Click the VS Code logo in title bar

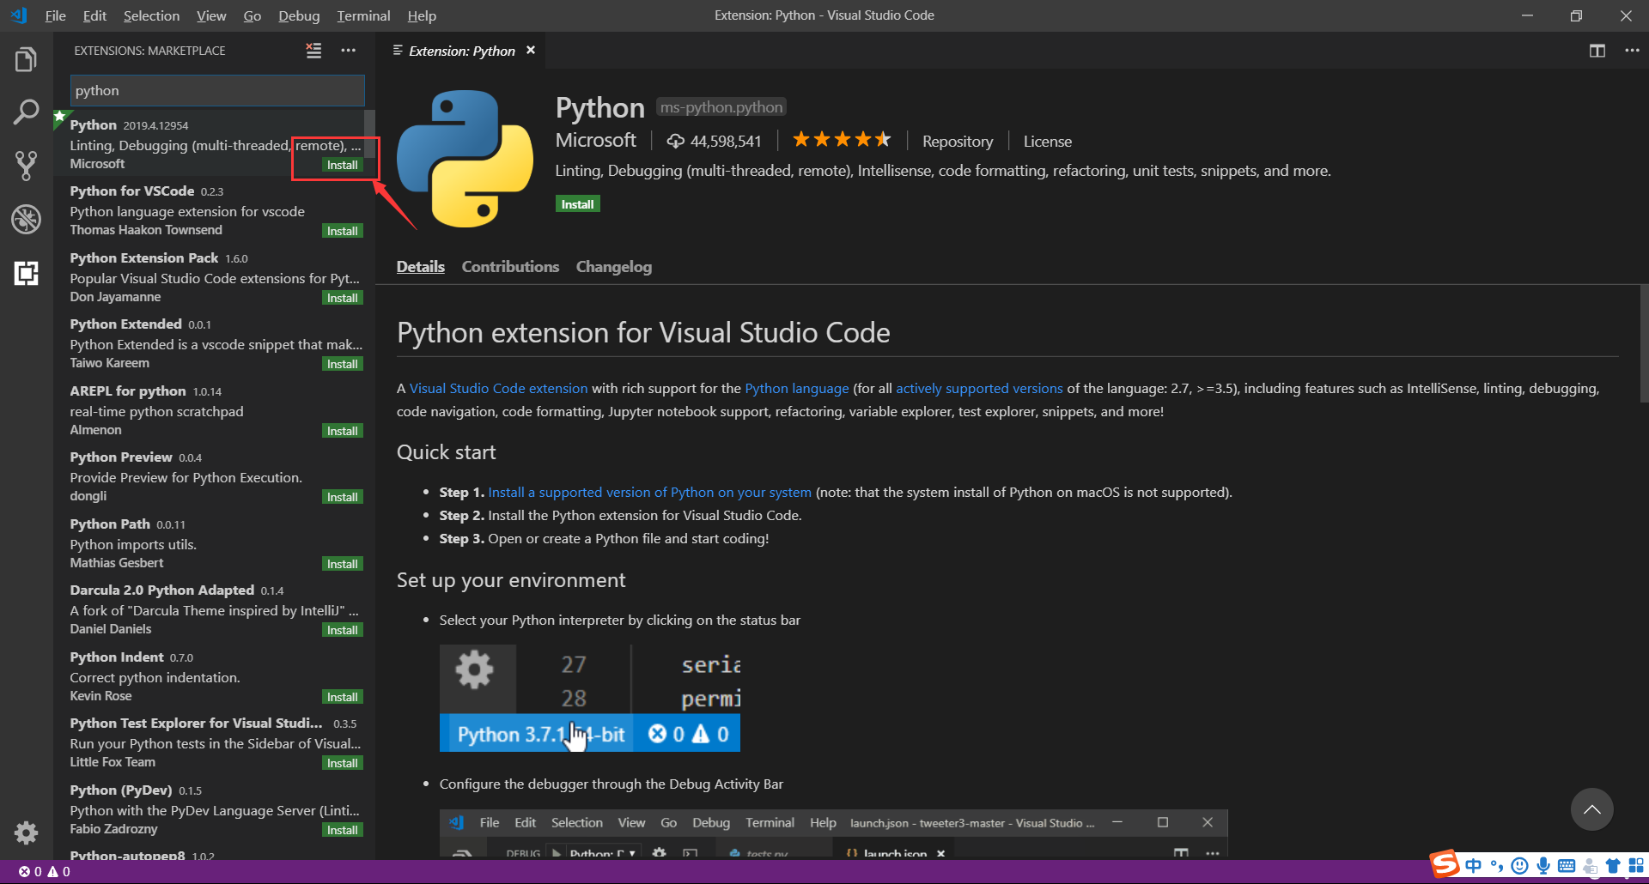tap(19, 15)
